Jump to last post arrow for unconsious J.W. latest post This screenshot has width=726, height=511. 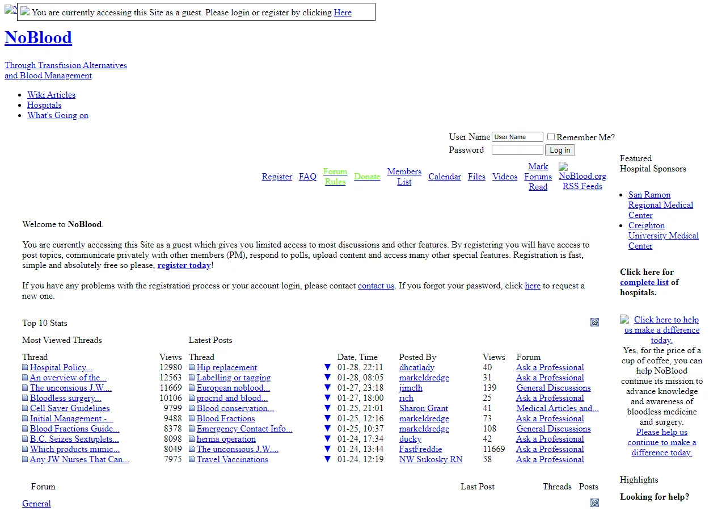pyautogui.click(x=327, y=449)
